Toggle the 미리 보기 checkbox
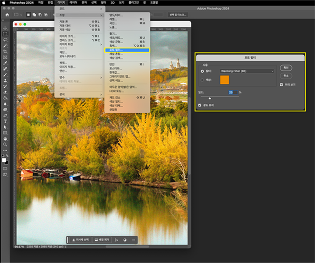315x263 pixels. coord(281,84)
